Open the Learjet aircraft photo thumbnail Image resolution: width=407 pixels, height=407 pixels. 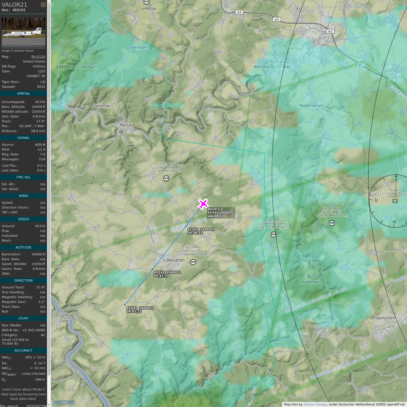point(23,33)
